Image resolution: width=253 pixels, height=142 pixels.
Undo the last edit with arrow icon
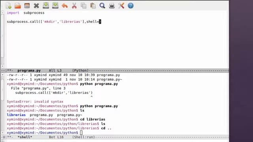(x=65, y=6)
